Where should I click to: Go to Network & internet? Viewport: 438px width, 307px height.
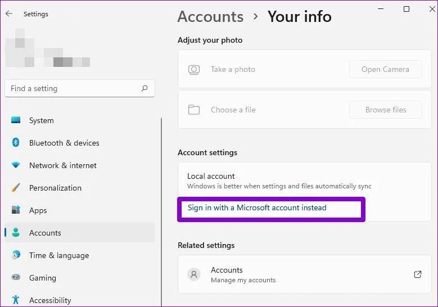click(x=80, y=165)
